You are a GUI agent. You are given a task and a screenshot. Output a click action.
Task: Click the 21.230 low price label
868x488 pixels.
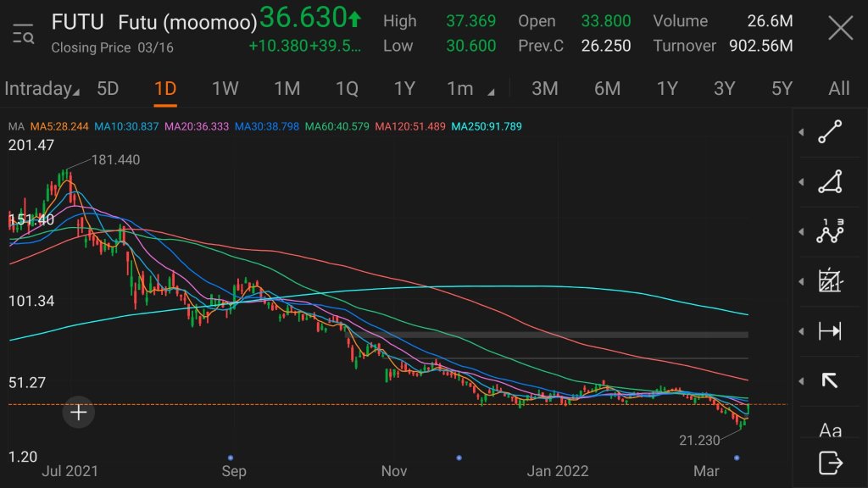point(699,441)
